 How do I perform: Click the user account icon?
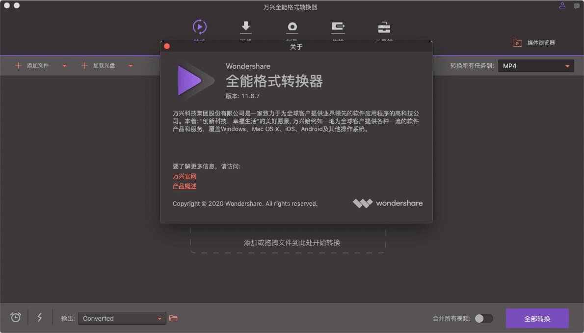pos(562,5)
